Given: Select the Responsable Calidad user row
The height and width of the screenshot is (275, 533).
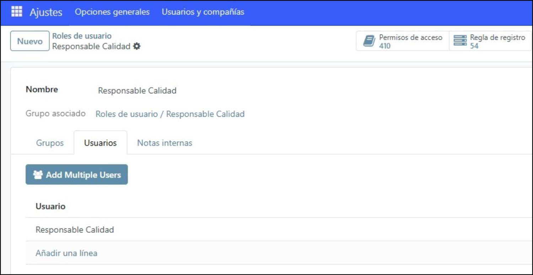Looking at the screenshot, I should (x=279, y=230).
